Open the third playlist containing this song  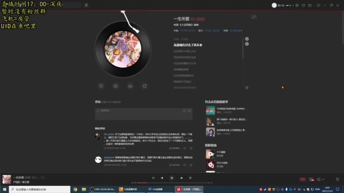tap(226, 132)
